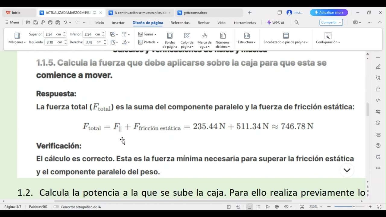This screenshot has width=386, height=217.
Task: Select the cursor selection tool in right sidebar
Action: tap(378, 78)
